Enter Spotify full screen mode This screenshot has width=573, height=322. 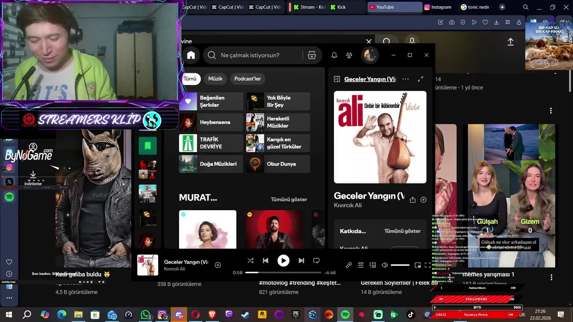[428, 265]
